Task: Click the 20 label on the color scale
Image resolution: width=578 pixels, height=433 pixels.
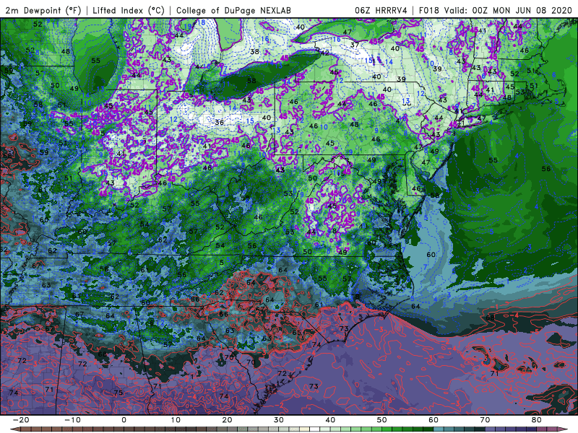Action: point(227,420)
